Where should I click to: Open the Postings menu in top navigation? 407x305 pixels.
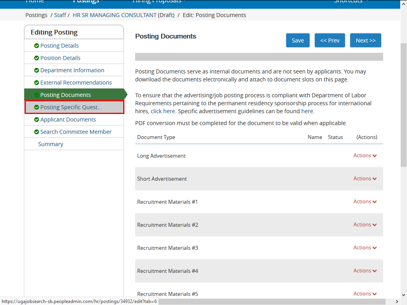tap(87, 2)
